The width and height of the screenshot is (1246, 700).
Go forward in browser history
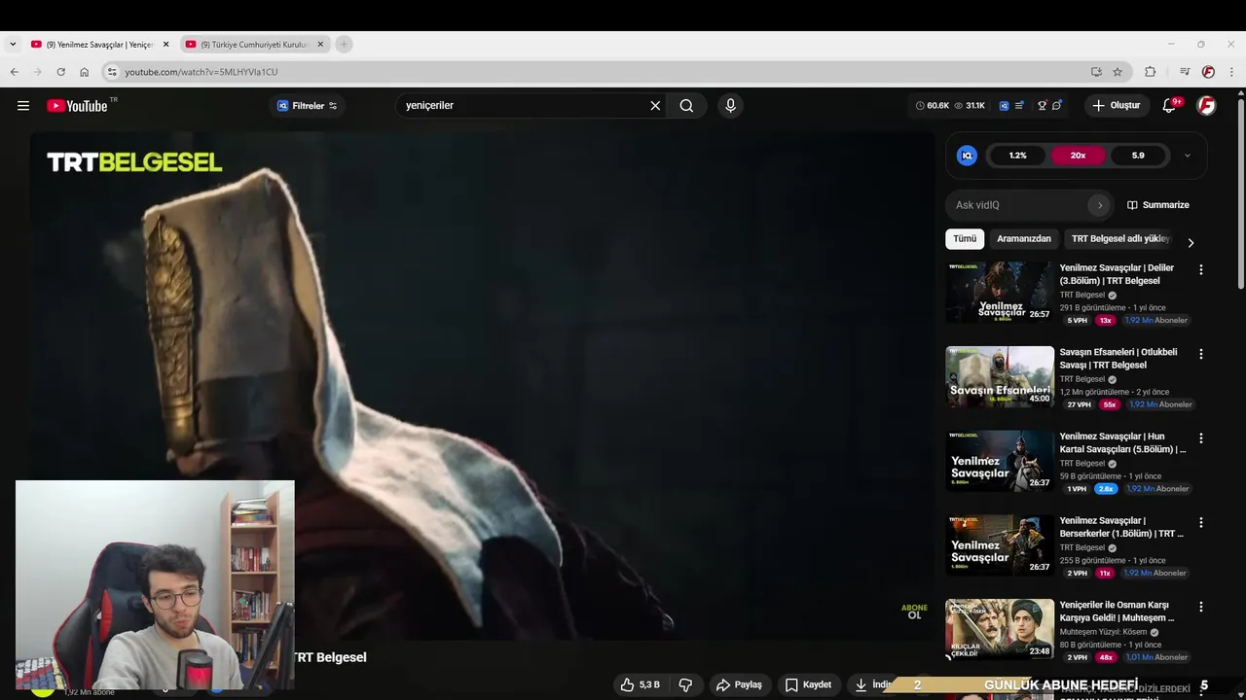(x=37, y=72)
